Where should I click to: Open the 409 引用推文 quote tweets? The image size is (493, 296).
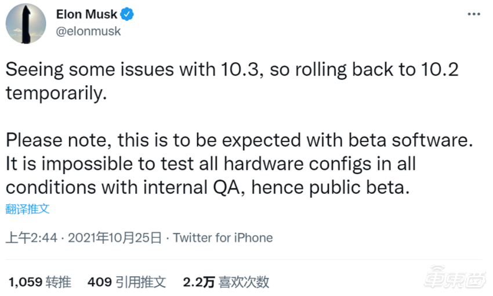pyautogui.click(x=126, y=282)
